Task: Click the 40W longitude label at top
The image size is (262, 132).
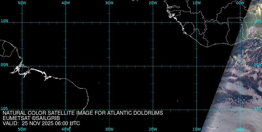Action: (65, 3)
